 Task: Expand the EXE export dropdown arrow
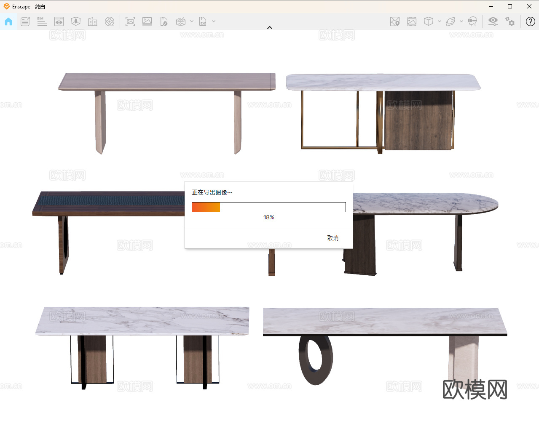tap(214, 21)
